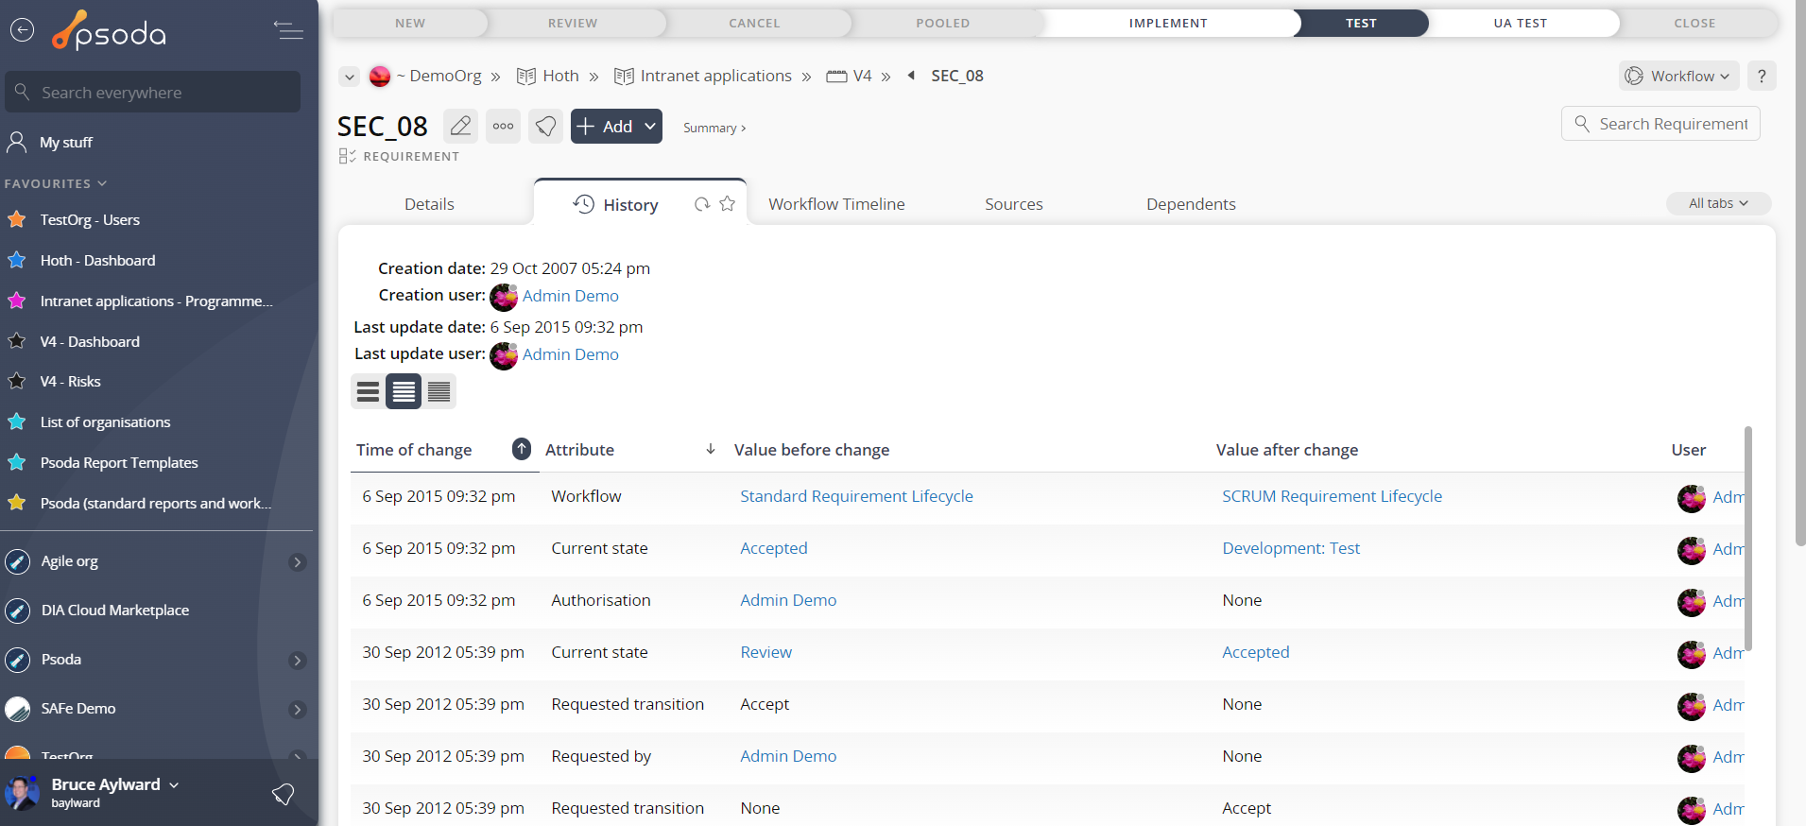Screen dimensions: 1806x826
Task: Expand the SAFe Demo organisation arrow
Action: [x=298, y=710]
